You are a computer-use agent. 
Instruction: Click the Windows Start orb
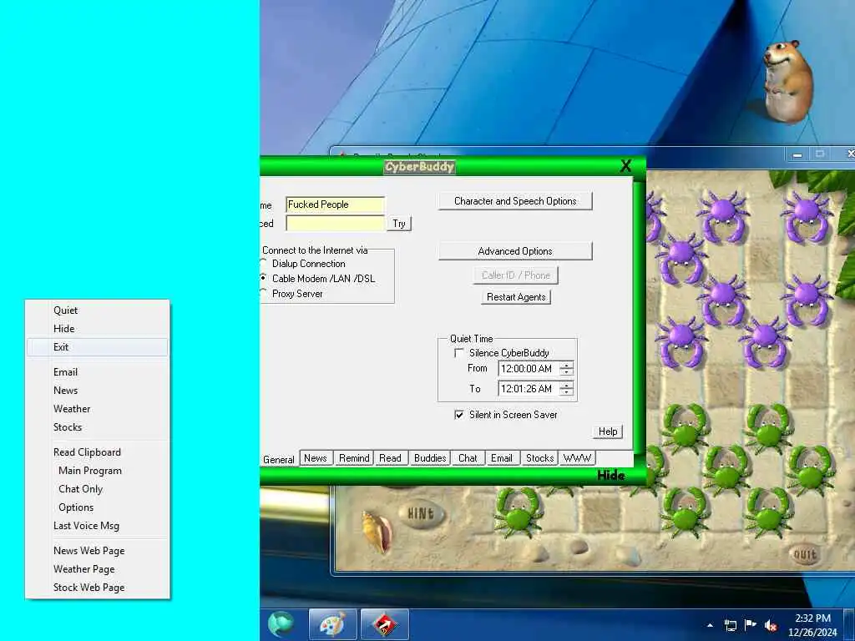[x=281, y=624]
